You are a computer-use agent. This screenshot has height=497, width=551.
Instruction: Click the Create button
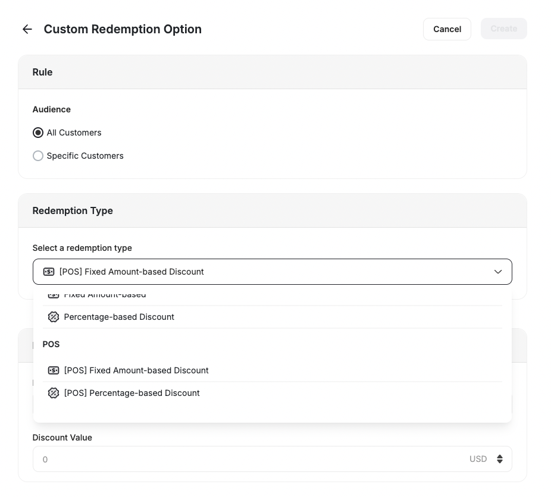504,29
